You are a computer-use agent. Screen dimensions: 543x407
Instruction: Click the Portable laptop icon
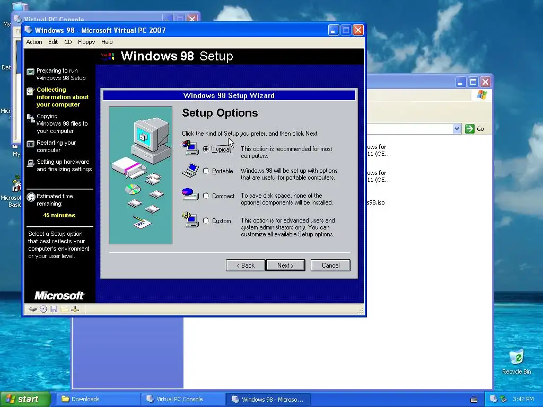pyautogui.click(x=190, y=170)
